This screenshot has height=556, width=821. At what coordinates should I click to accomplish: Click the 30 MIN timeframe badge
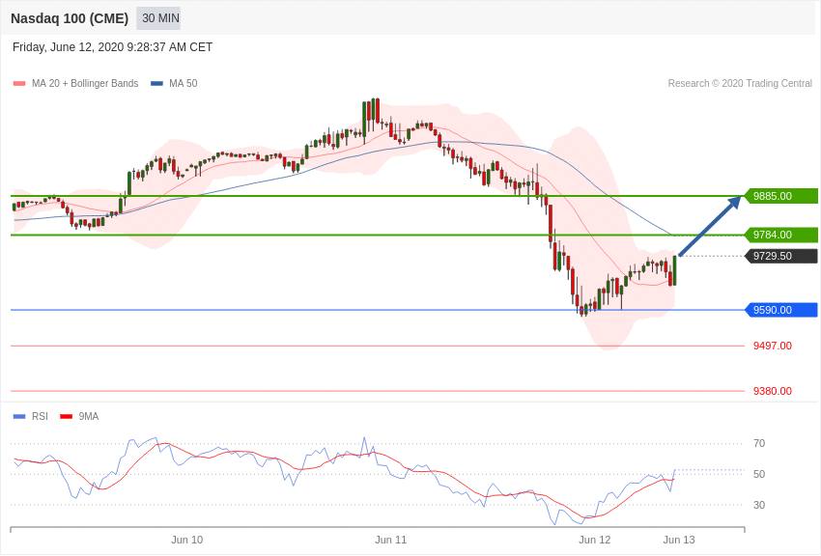[x=158, y=18]
